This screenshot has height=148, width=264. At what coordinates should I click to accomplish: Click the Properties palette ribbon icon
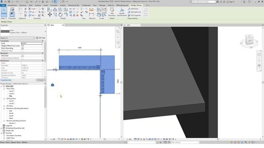(x=12, y=15)
